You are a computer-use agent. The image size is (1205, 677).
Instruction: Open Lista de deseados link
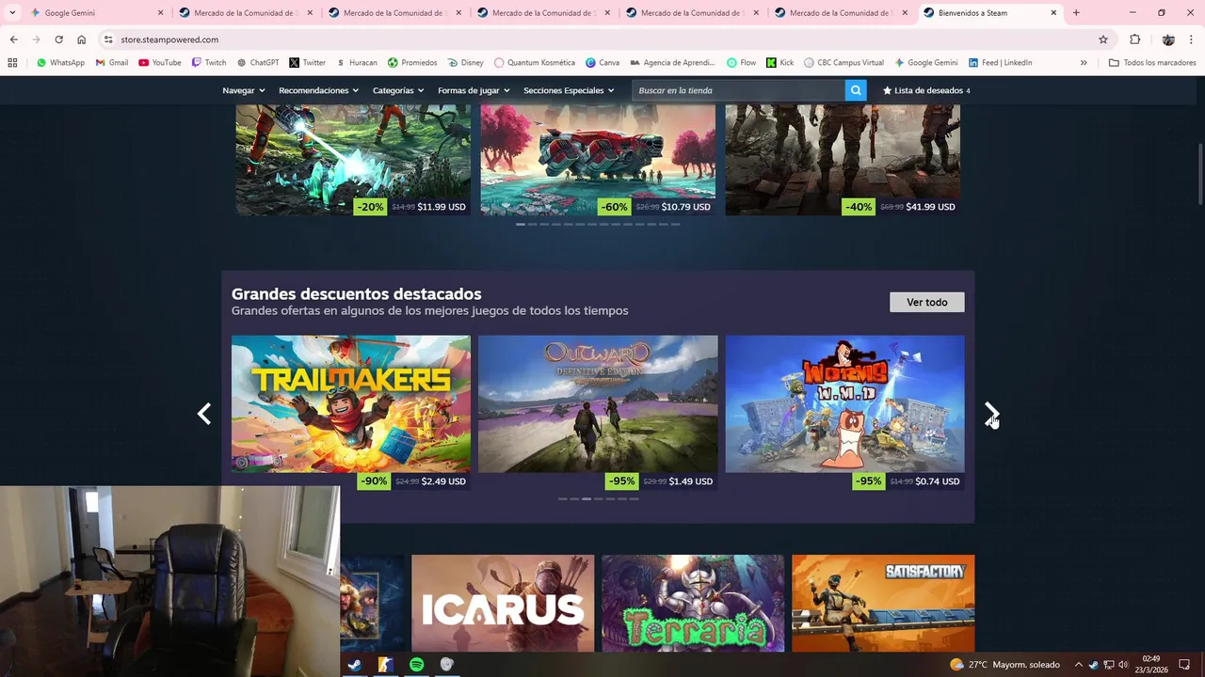coord(925,90)
